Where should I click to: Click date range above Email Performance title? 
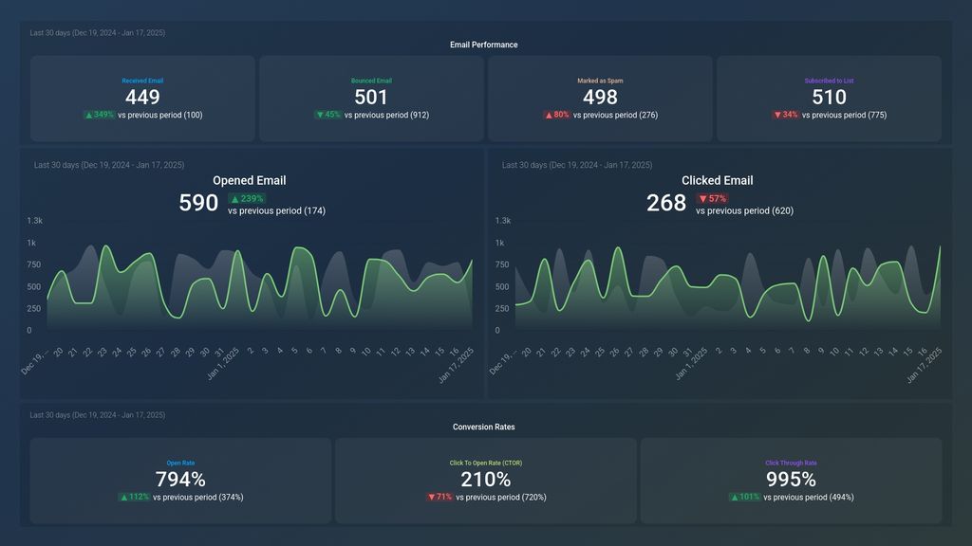(x=98, y=33)
